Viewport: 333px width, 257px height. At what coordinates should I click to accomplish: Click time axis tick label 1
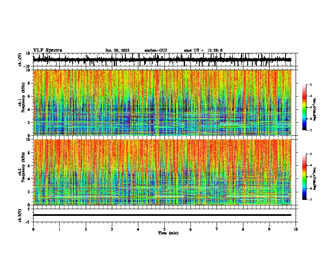click(59, 229)
